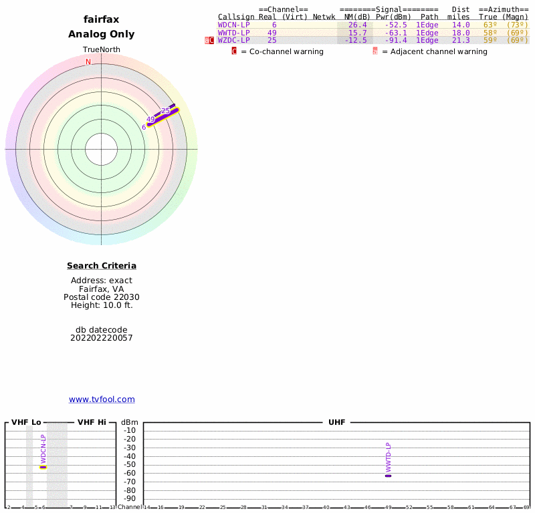
Task: Click the white center circle of the radar
Action: 102,149
